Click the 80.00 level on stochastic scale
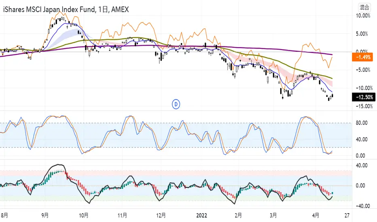Screen dimensions: 377x222 362,123
